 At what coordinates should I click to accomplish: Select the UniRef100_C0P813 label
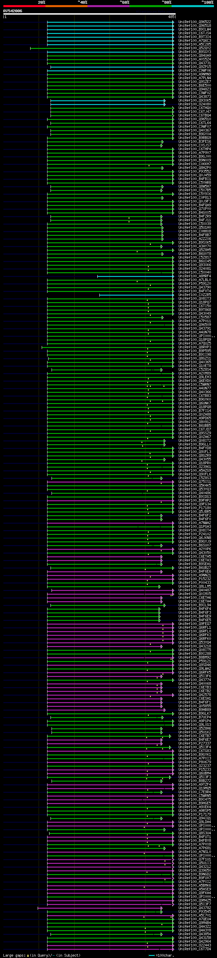click(194, 198)
